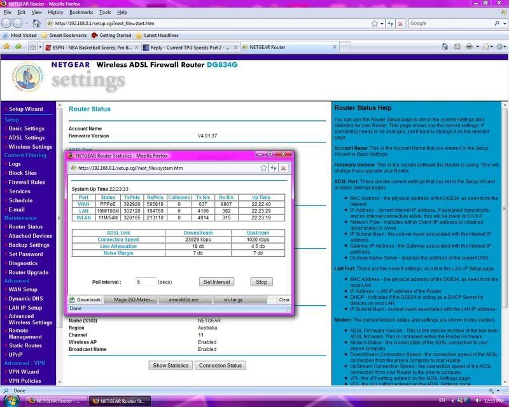Image resolution: width=509 pixels, height=407 pixels.
Task: Click the red stop icon in the Statistics popup
Action: [x=283, y=168]
